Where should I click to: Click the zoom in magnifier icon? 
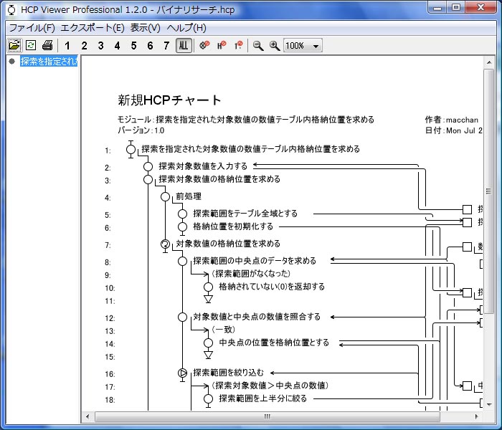(274, 45)
